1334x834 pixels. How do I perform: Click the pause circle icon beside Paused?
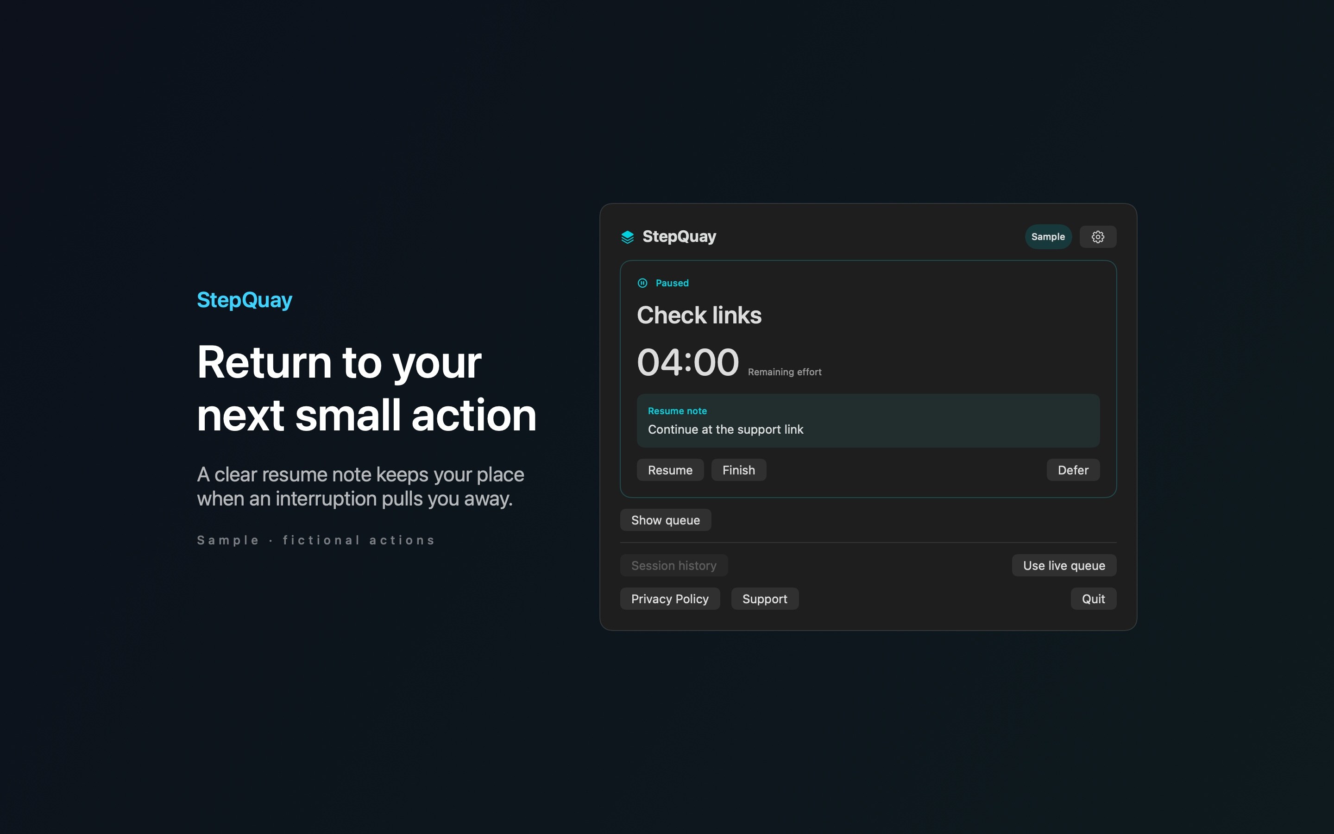pos(642,283)
